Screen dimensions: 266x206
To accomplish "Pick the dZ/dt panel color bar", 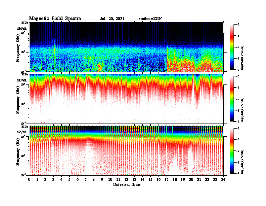I will point(232,151).
